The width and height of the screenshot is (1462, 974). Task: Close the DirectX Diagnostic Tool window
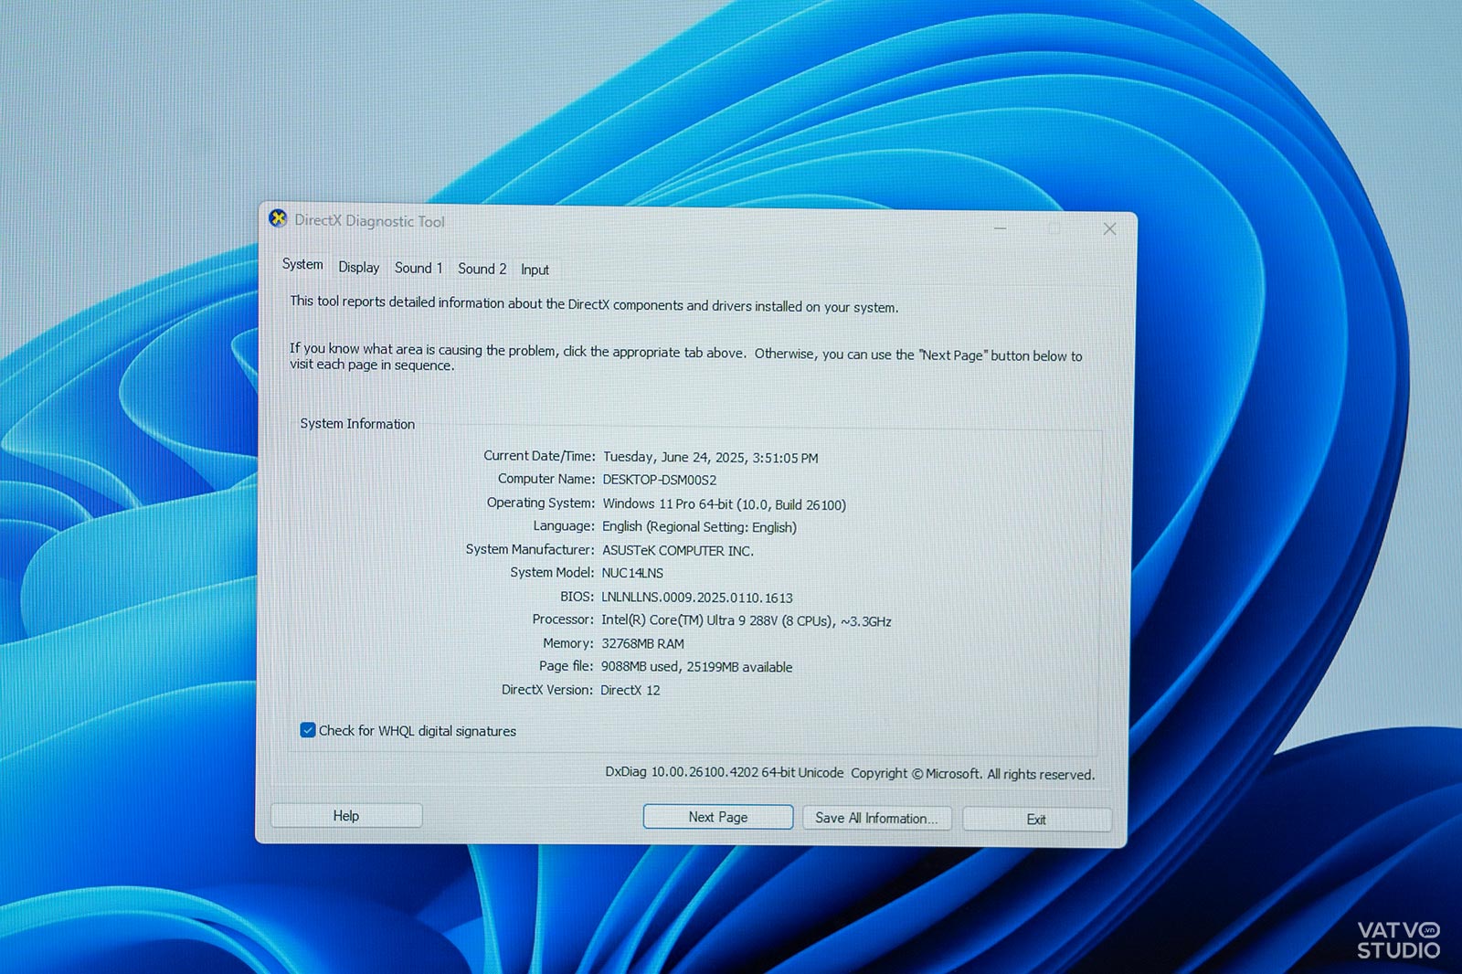pyautogui.click(x=1109, y=229)
